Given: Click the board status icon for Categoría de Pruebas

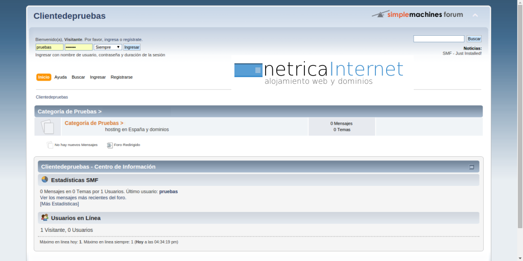Looking at the screenshot, I should point(47,127).
